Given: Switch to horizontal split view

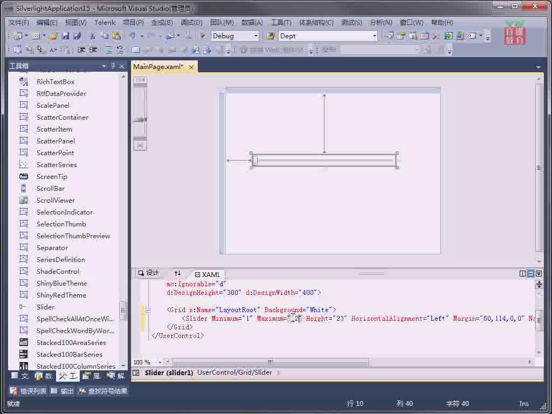Looking at the screenshot, I should 530,273.
